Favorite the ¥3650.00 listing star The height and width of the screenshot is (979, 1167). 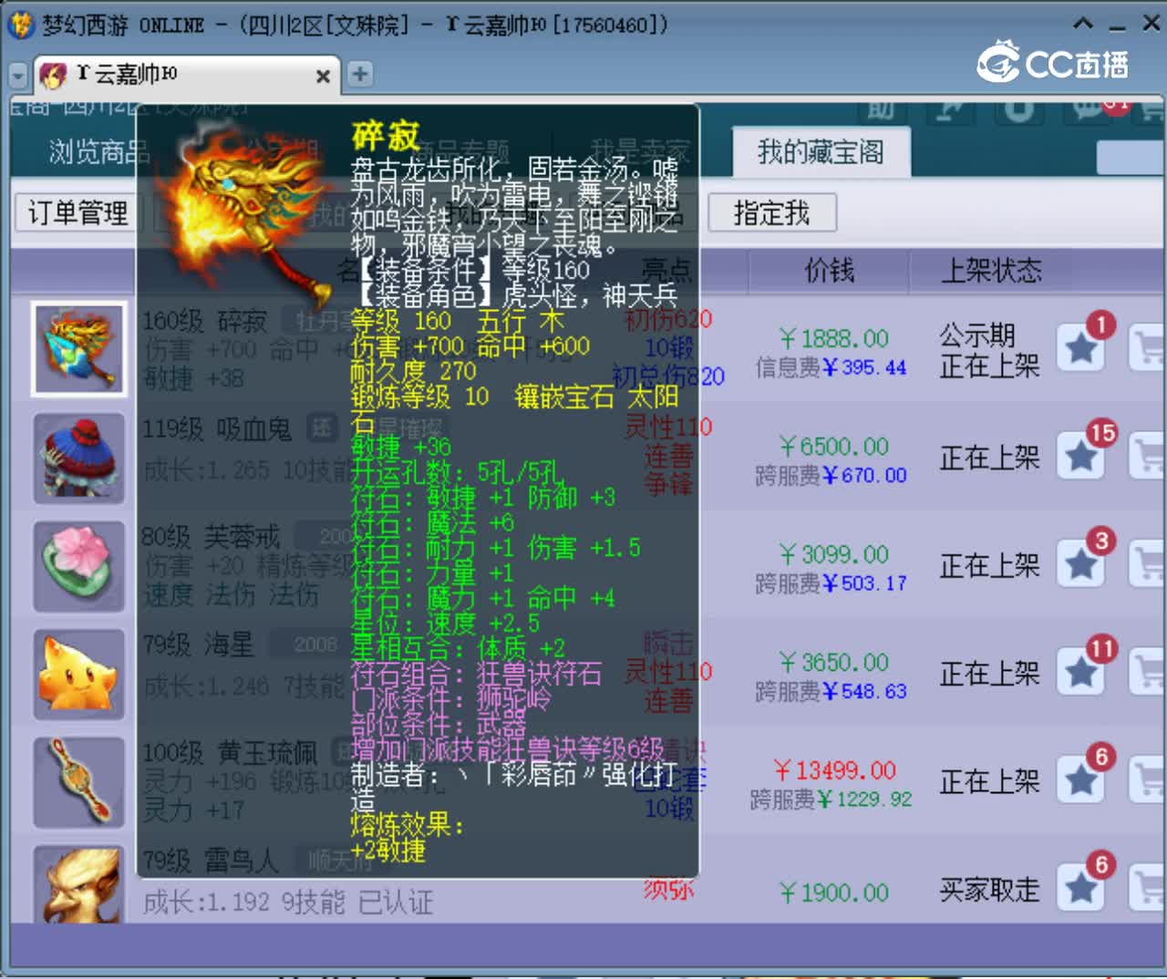[1081, 672]
